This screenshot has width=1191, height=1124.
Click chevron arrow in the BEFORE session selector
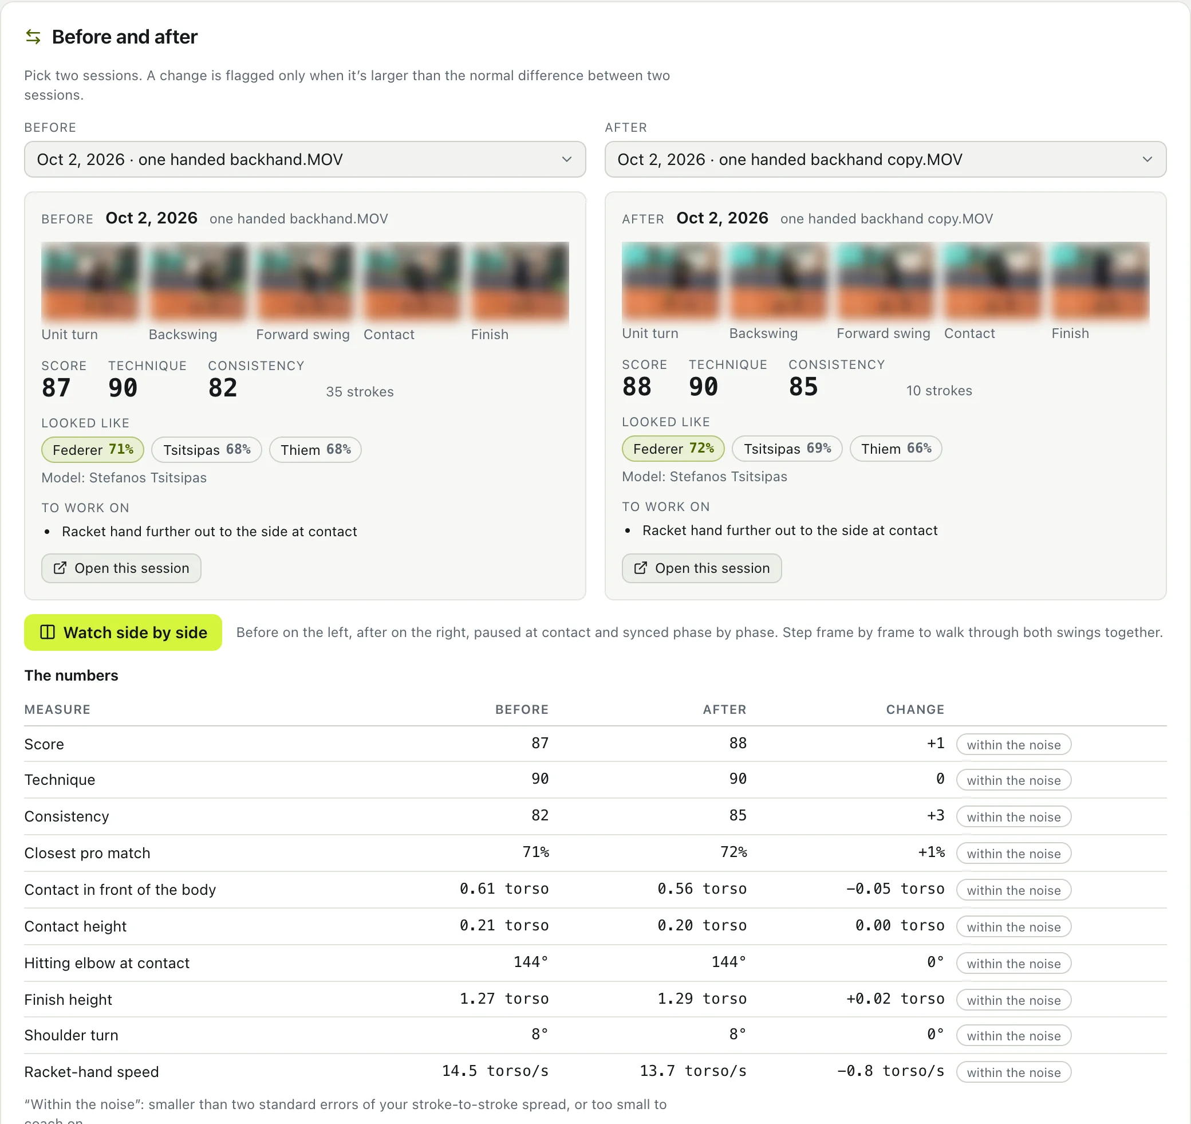click(566, 159)
